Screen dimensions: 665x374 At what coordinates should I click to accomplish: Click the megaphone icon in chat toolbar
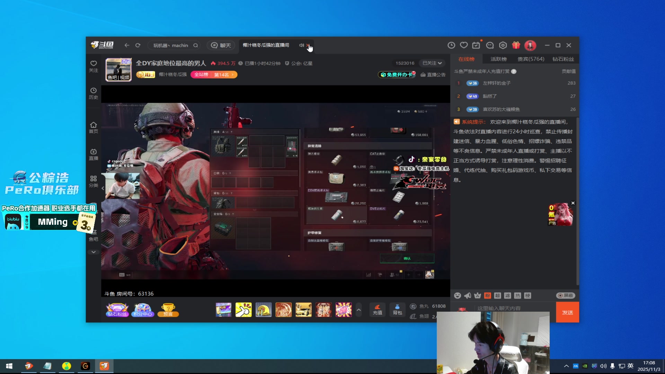click(468, 295)
